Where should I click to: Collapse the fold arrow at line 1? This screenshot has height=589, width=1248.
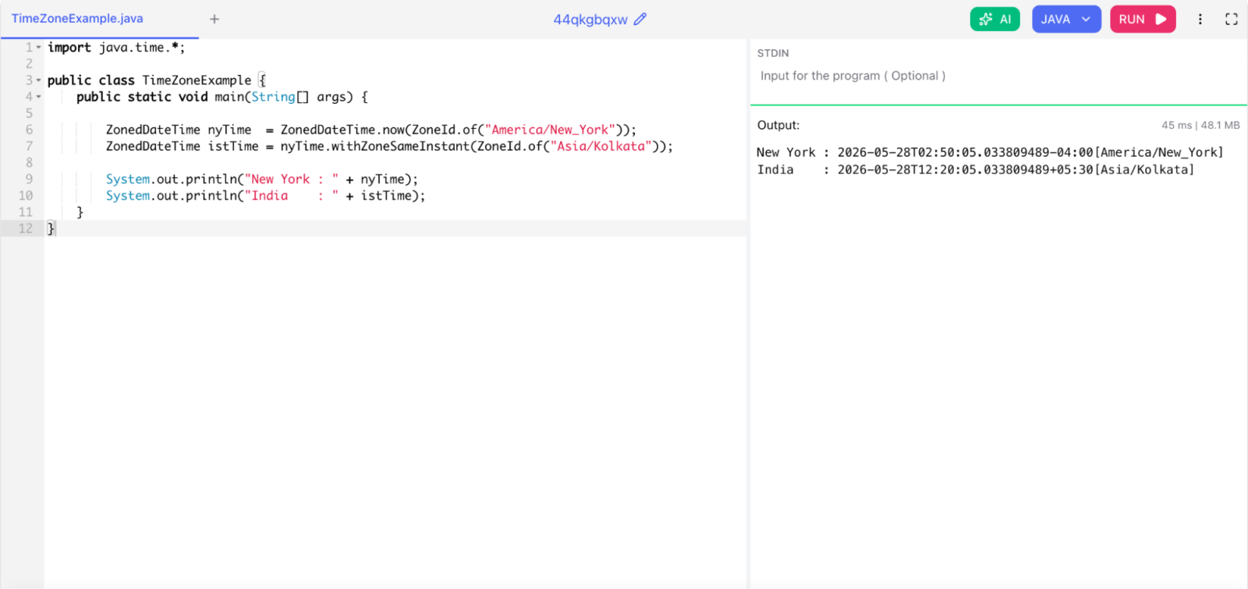pos(38,48)
